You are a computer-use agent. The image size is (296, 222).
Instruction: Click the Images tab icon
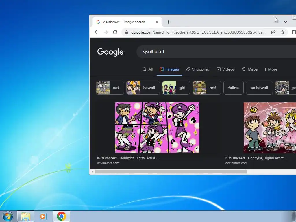click(x=162, y=69)
